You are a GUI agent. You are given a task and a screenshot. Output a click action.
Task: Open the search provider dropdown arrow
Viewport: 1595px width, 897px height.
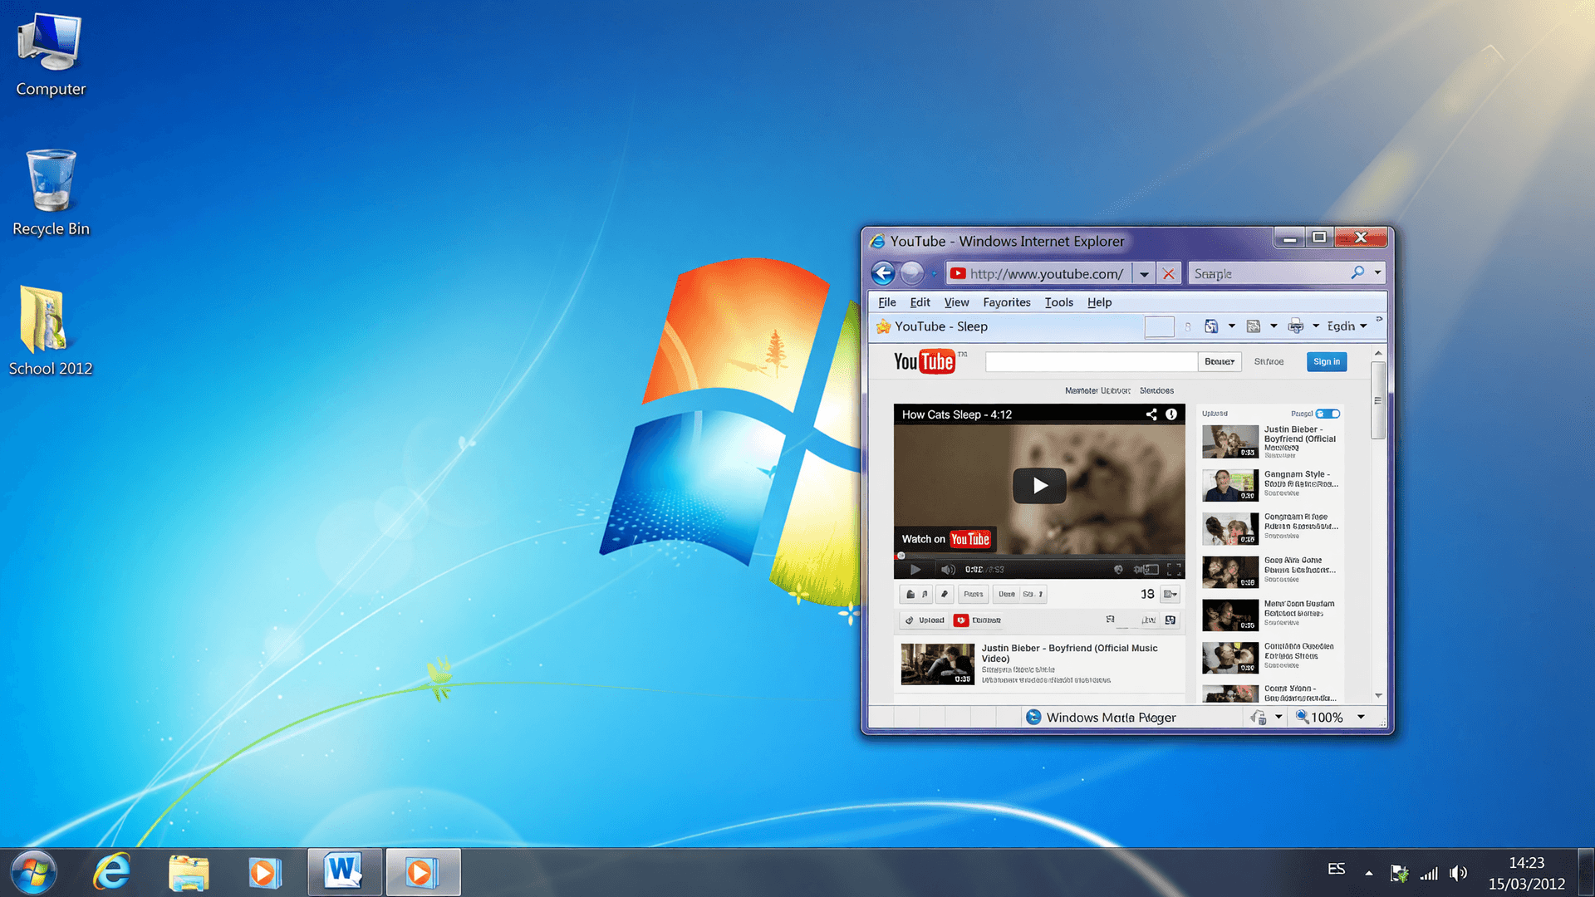click(x=1377, y=272)
